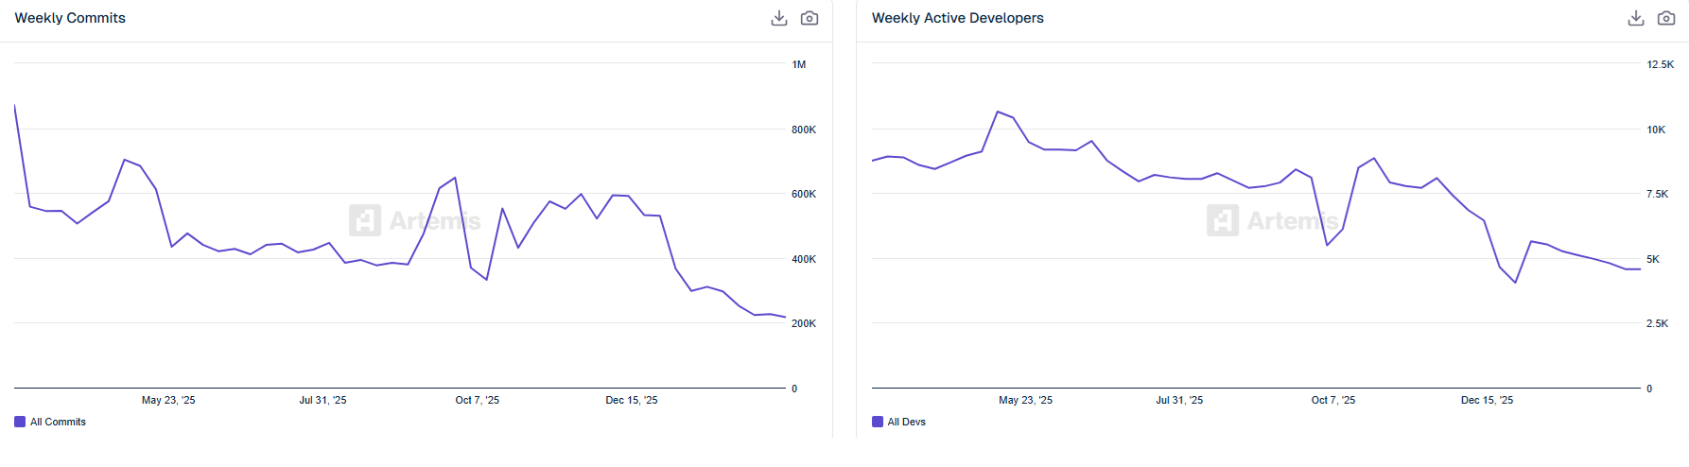Click the 12.5K axis label
Viewport: 1689px width, 467px height.
(1661, 64)
